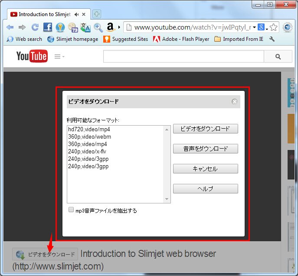Open the Suggested Sites bookmark
This screenshot has height=276, width=298.
point(126,39)
